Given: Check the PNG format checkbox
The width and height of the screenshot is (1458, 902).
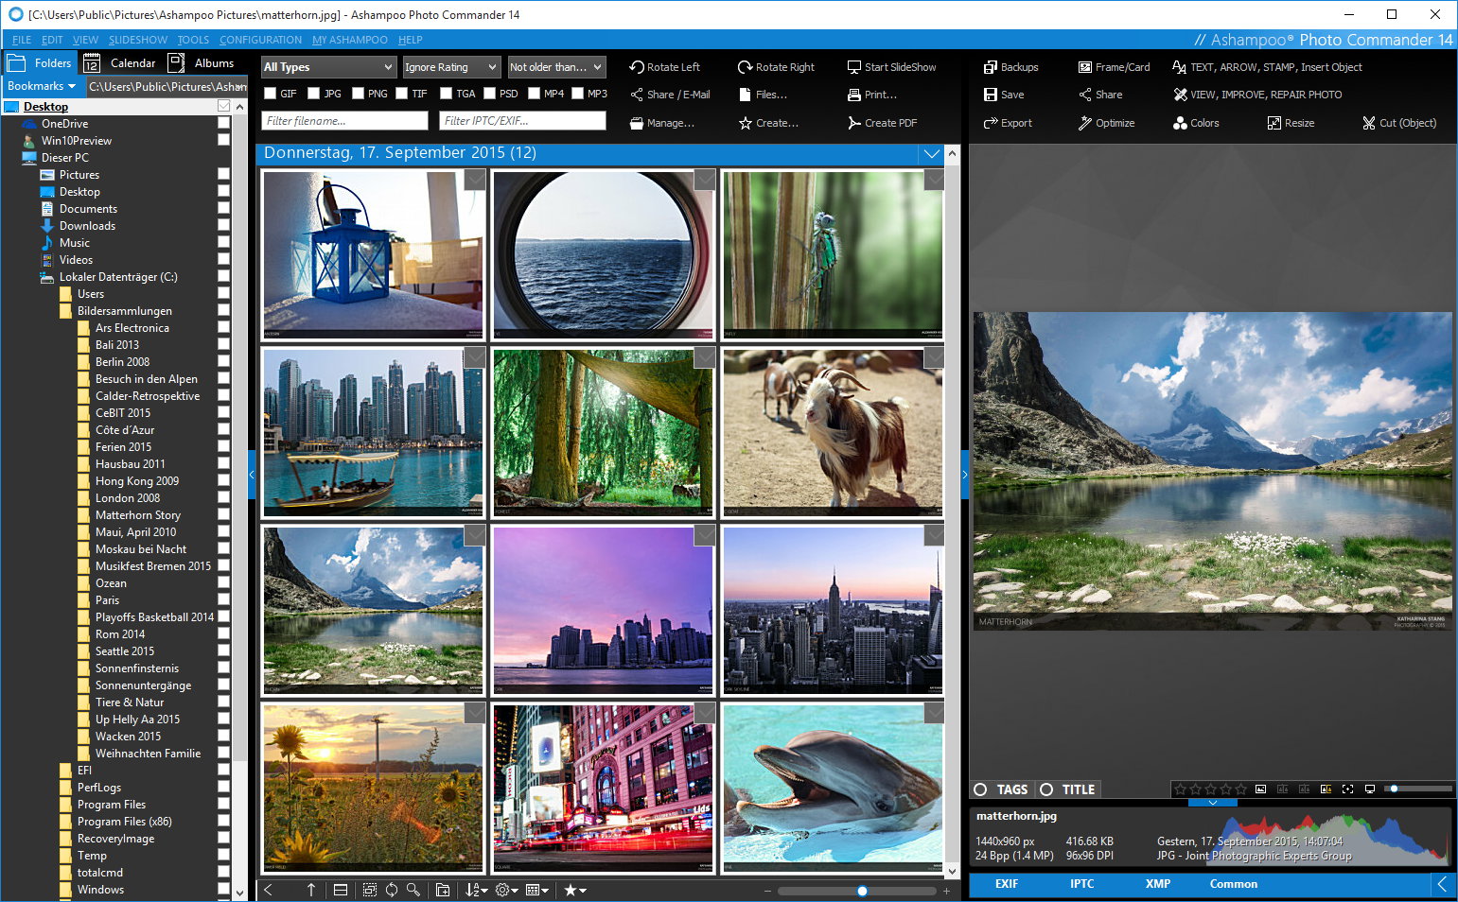Looking at the screenshot, I should coord(359,94).
